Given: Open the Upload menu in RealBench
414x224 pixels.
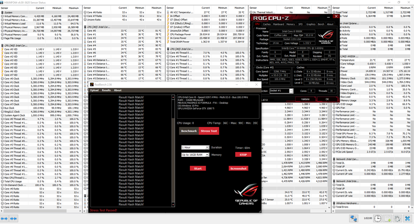Looking at the screenshot, I should [94, 90].
